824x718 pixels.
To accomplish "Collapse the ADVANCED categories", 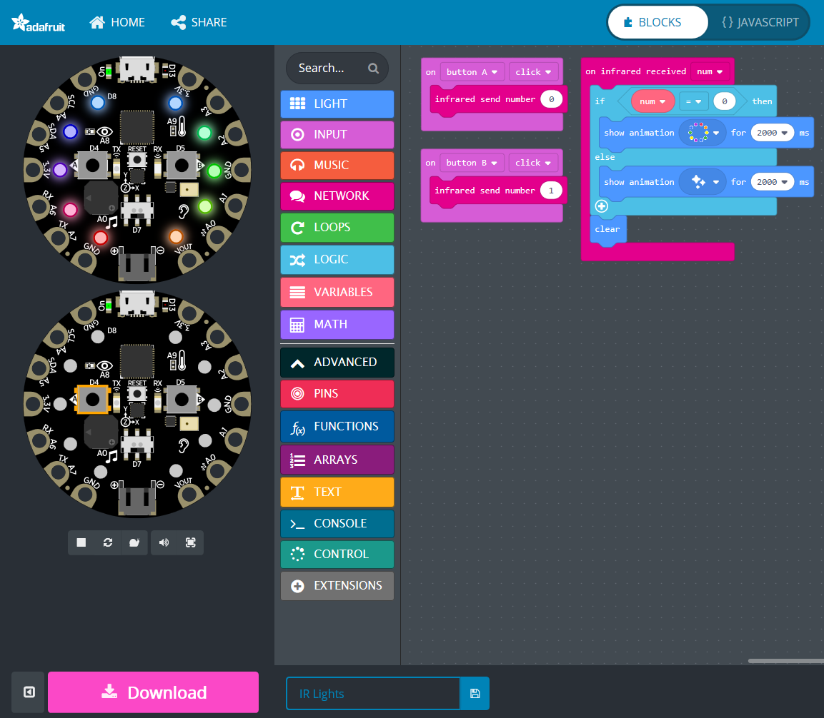I will click(337, 362).
